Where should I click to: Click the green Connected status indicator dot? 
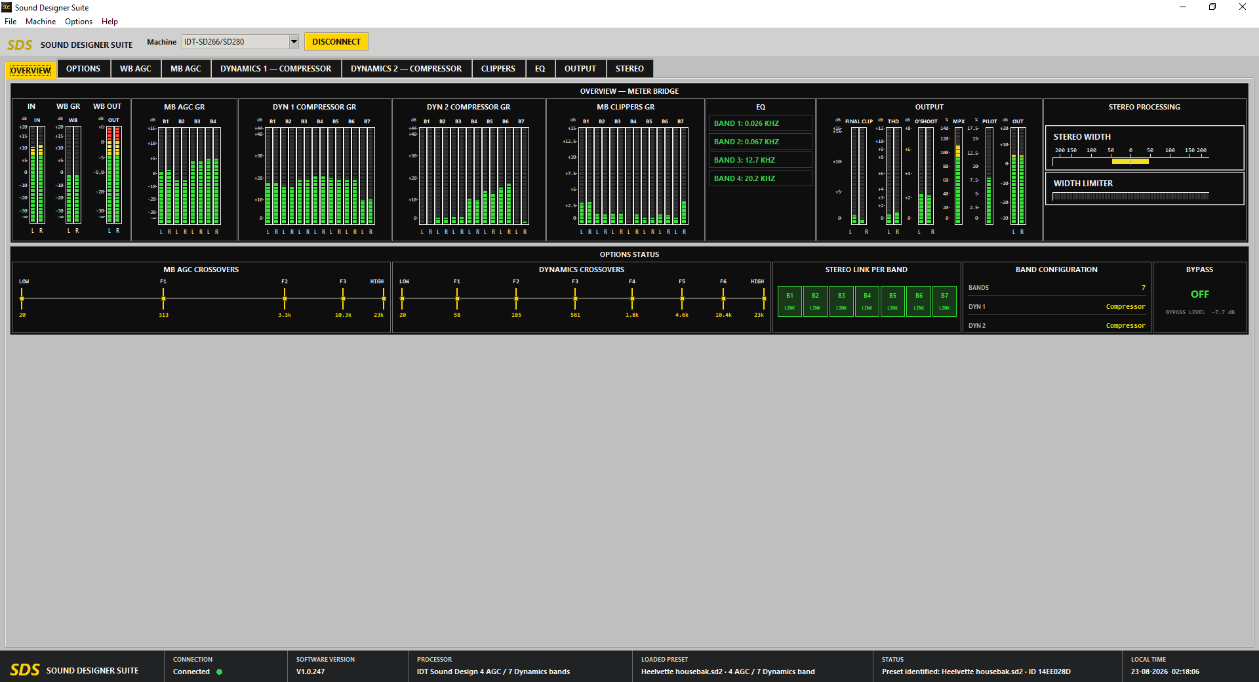(219, 672)
